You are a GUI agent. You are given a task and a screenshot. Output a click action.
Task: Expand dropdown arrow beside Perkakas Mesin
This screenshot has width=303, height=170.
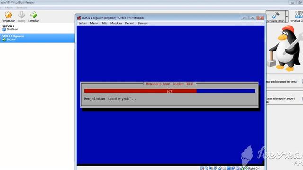click(287, 17)
